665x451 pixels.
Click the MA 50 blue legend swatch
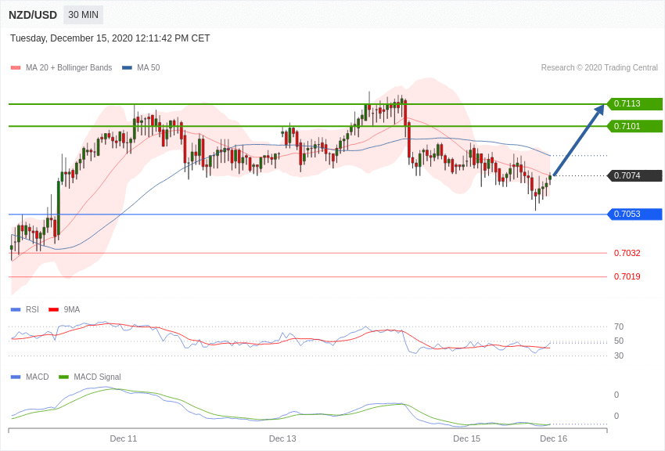pos(127,67)
